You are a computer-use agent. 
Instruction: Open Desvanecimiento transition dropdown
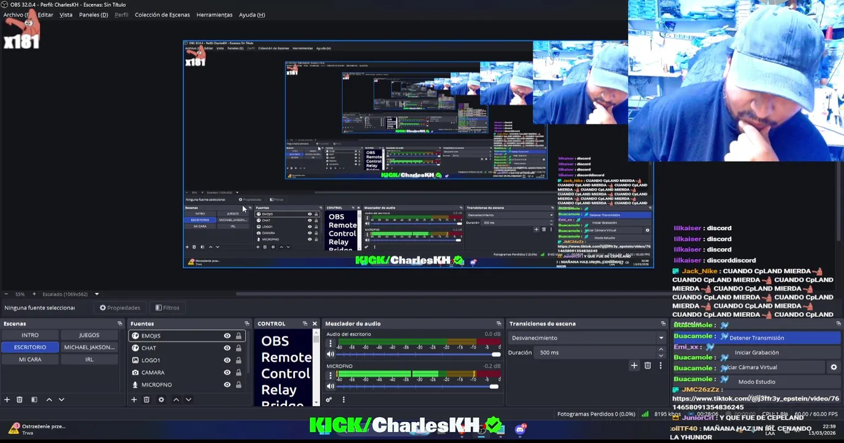click(588, 338)
